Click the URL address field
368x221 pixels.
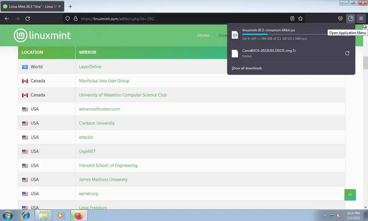coord(184,19)
